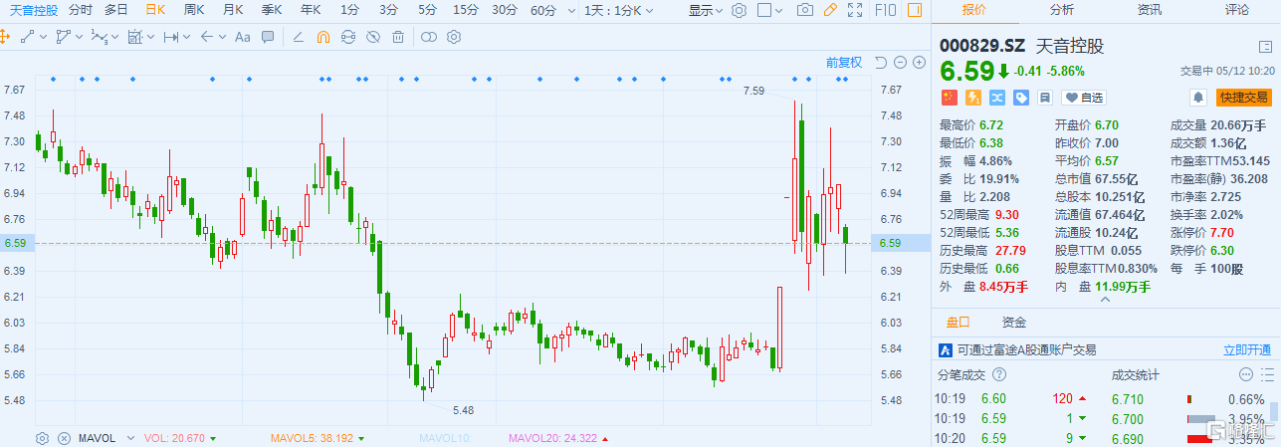Switch to 资金 capital flow tab
The height and width of the screenshot is (447, 1281).
tap(1013, 323)
